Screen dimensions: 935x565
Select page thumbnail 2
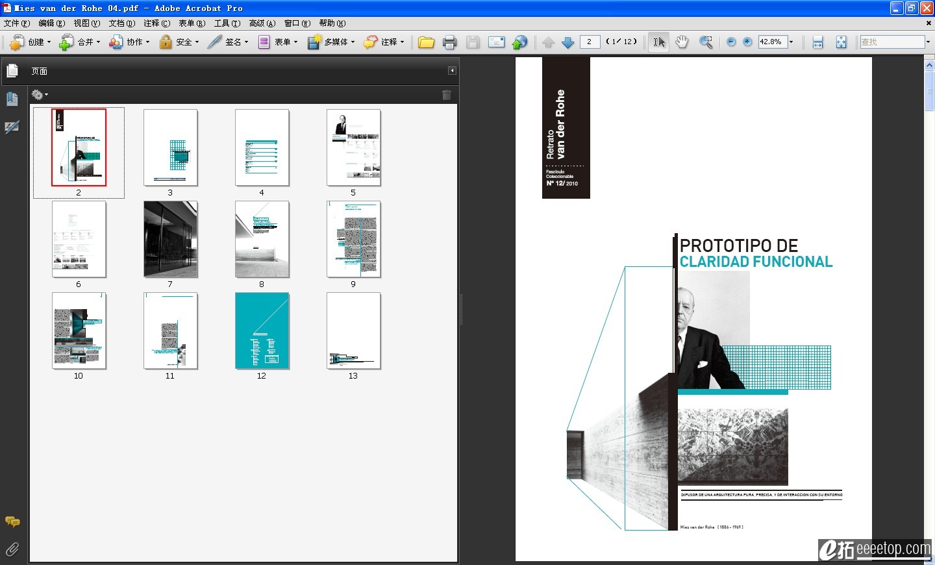[x=79, y=147]
